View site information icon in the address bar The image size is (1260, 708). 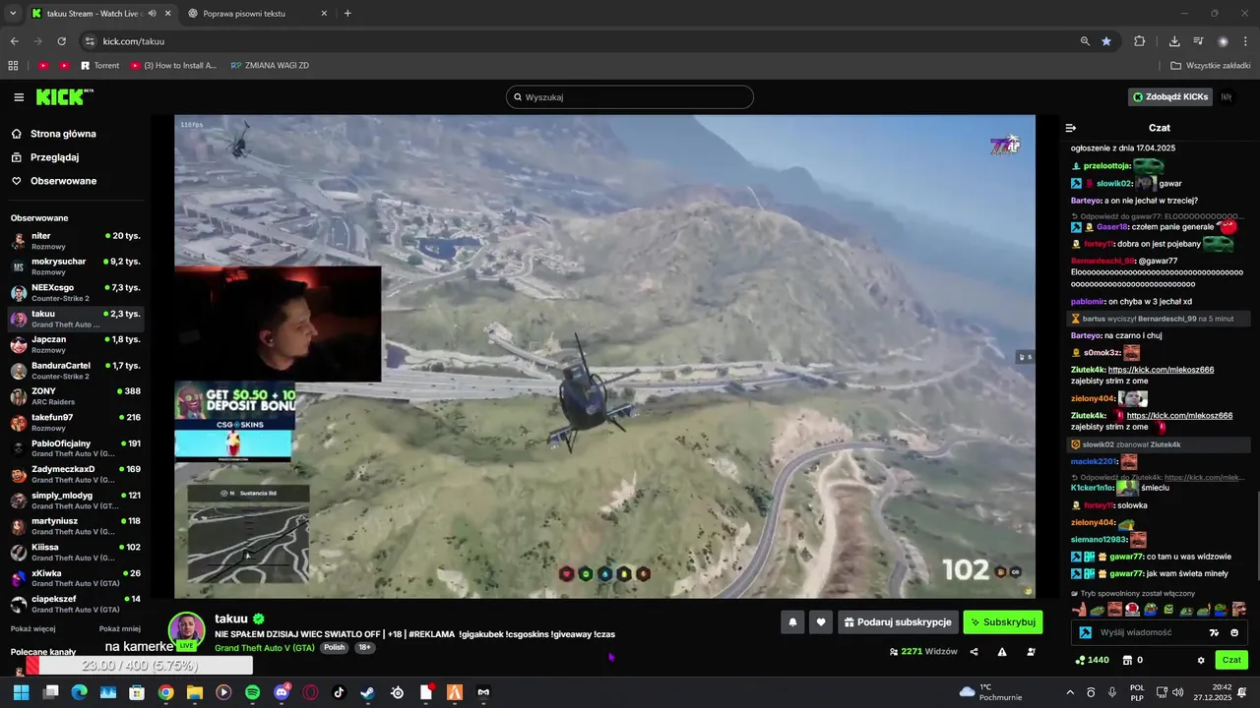click(90, 41)
